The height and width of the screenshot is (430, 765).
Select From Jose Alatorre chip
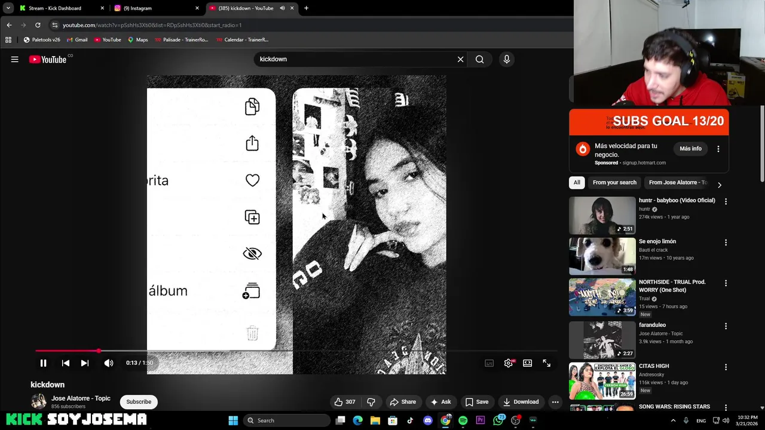(x=678, y=183)
